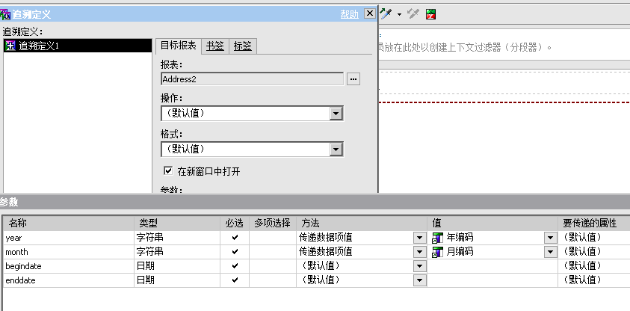Click the grayed-out apply style eyedropper icon

coord(413,14)
